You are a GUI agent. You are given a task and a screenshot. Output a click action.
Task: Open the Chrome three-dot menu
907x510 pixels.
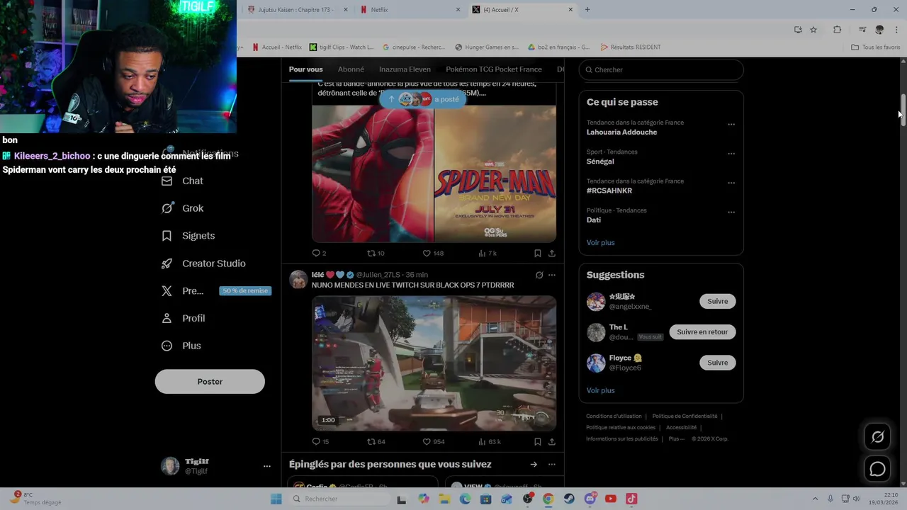(x=897, y=30)
